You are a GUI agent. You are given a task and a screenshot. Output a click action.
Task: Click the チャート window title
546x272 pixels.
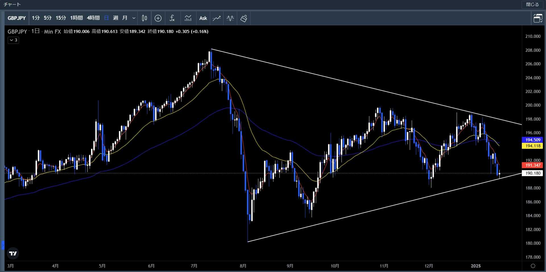click(12, 5)
